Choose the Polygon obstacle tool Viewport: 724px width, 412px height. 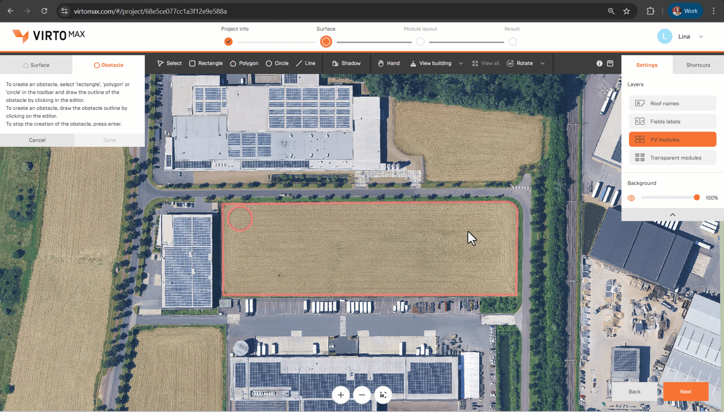[x=244, y=63]
